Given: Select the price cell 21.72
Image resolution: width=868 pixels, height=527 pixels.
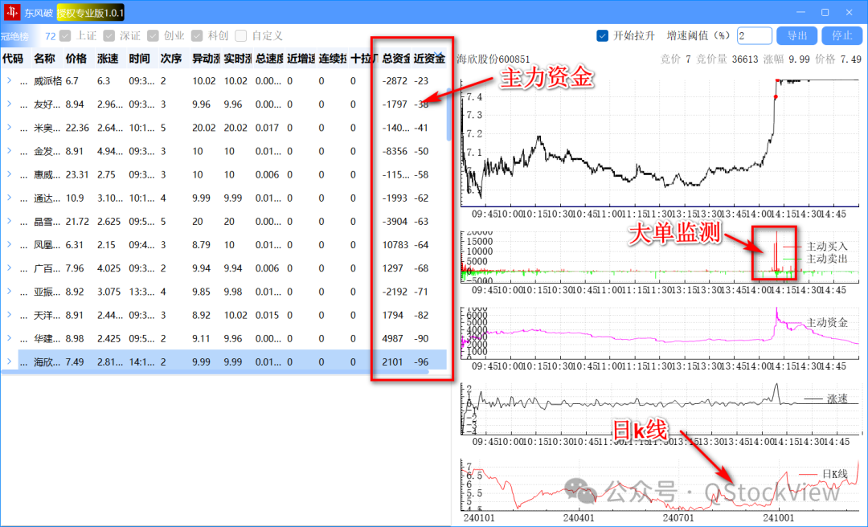Looking at the screenshot, I should click(78, 222).
